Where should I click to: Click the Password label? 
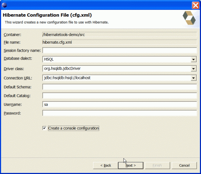[12, 113]
